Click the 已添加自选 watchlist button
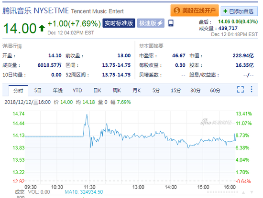Image resolution: width=263 pixels, height=198 pixels. (239, 11)
